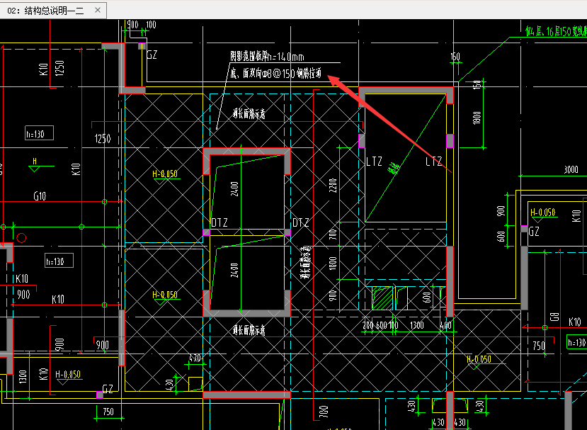Click the vertically oriented 通长面筋示意 label

(x=305, y=262)
